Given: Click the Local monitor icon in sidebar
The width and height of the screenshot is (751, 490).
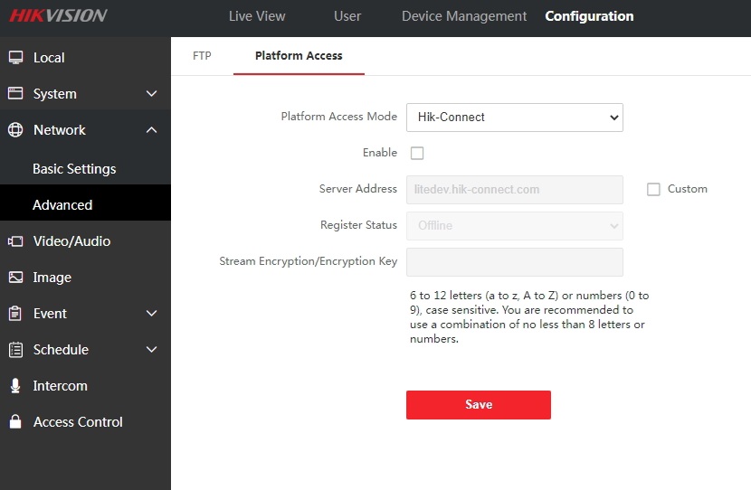Looking at the screenshot, I should [15, 58].
